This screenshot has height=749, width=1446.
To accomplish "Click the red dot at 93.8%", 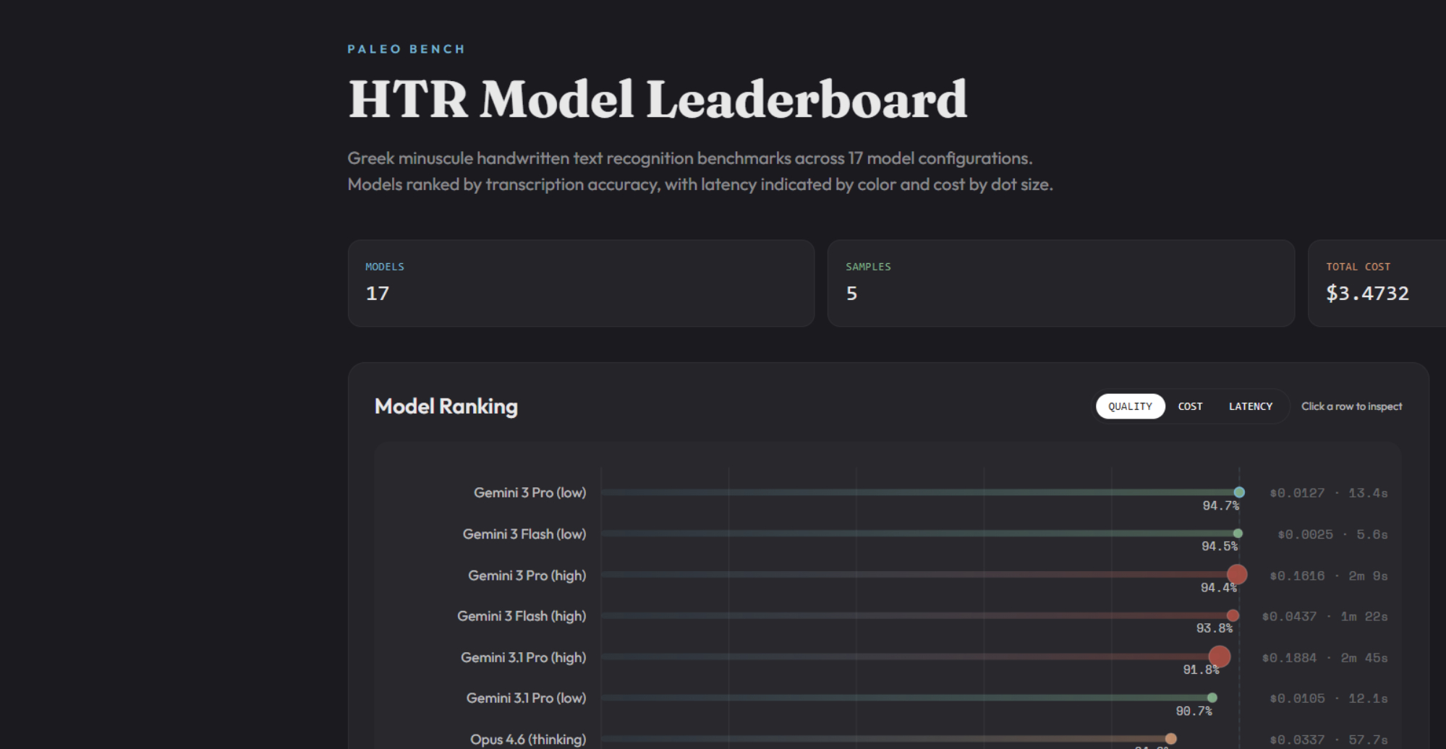I will [1233, 616].
